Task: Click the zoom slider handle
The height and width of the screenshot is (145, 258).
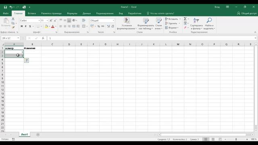Action: (236, 139)
